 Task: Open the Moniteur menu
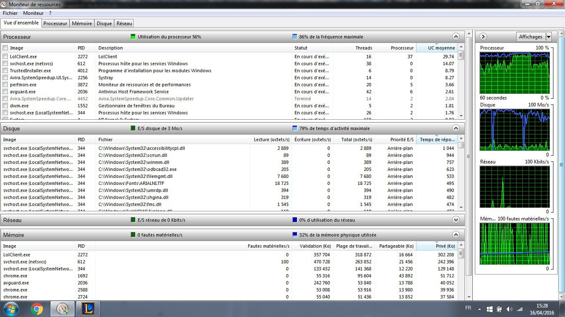click(33, 13)
